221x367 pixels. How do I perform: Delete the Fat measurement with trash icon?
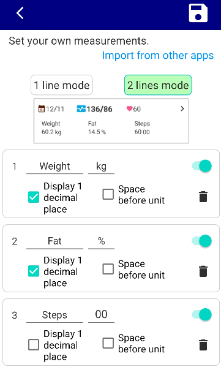203,271
